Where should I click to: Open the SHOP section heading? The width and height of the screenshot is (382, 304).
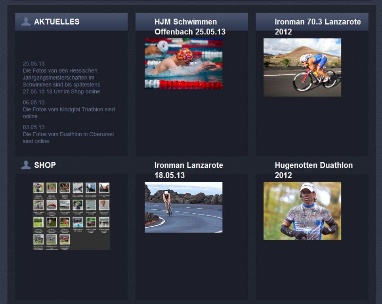tap(45, 165)
